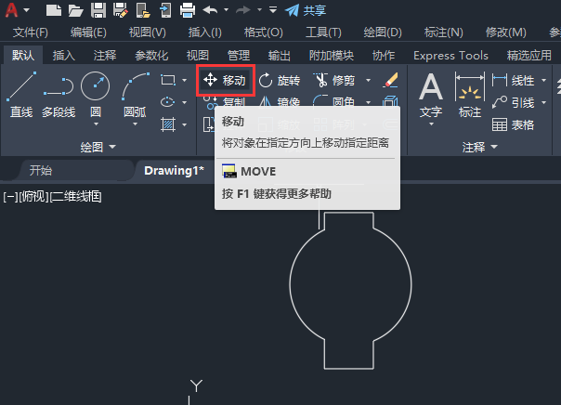This screenshot has height=405, width=561.
Task: Click the 标注 dimension tool
Action: point(470,95)
